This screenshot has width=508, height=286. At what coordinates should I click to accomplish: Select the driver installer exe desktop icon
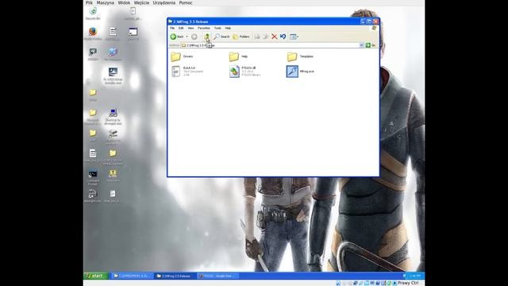point(113,76)
